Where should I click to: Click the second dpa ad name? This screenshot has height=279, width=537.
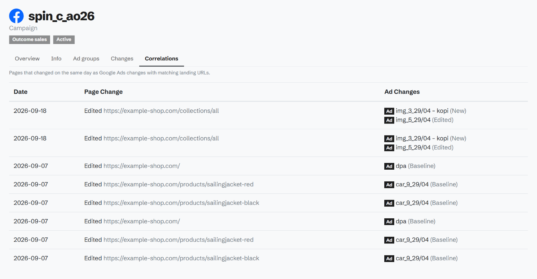coord(401,221)
